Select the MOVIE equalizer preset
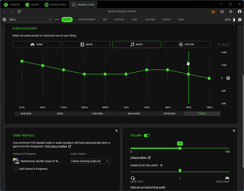Viewport: 244px width, 191px height. point(87,45)
